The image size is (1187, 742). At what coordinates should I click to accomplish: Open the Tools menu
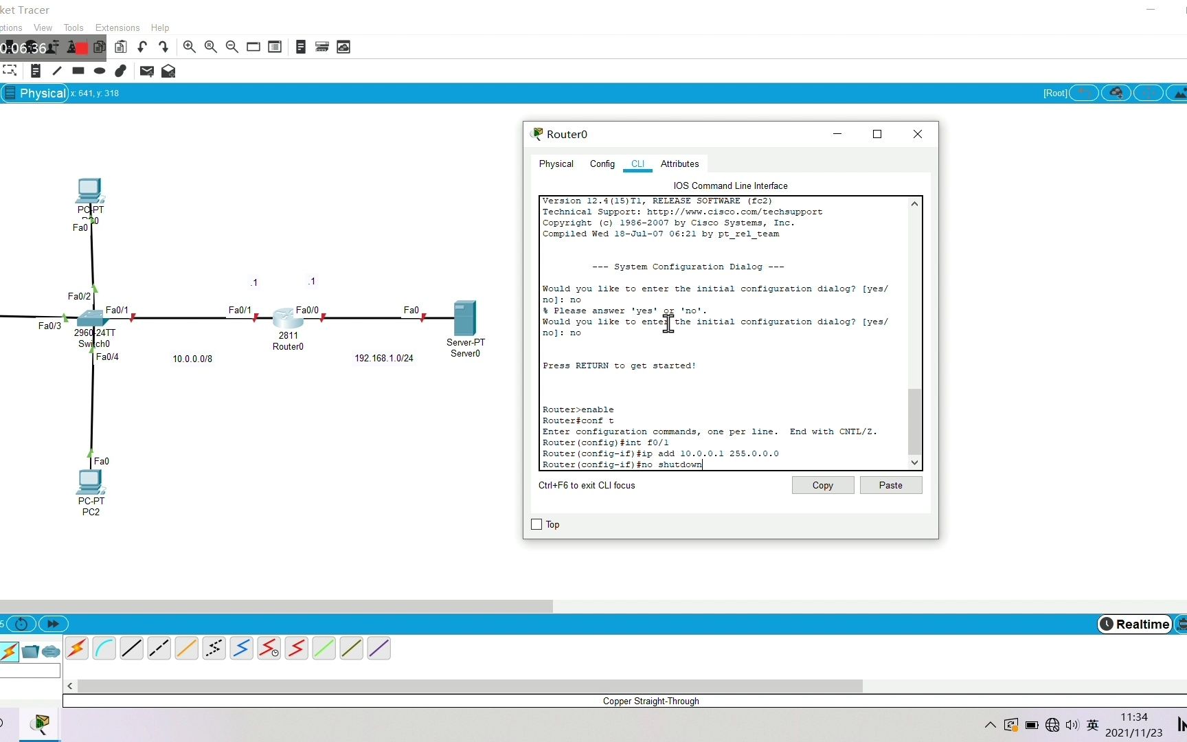(x=74, y=27)
